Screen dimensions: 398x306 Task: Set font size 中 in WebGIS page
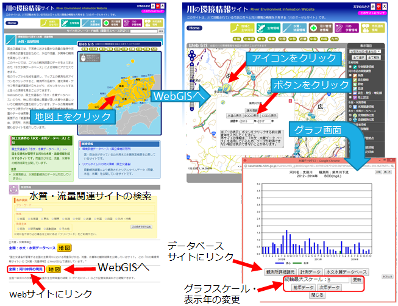378,6
